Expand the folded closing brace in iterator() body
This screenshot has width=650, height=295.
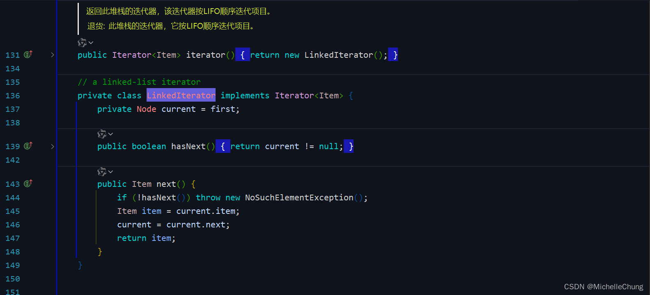393,55
